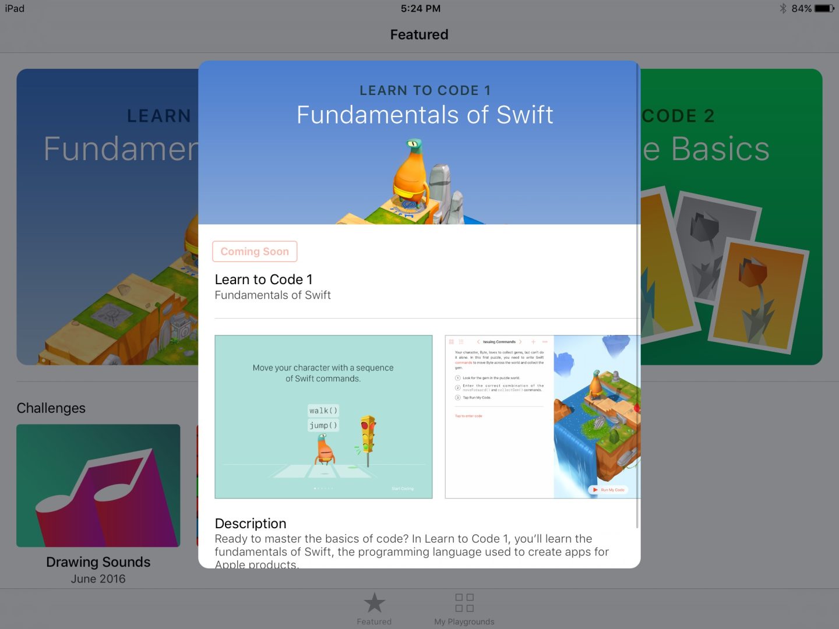The width and height of the screenshot is (839, 629).
Task: Tap the back chevron beside Issuing Commands
Action: (x=478, y=342)
